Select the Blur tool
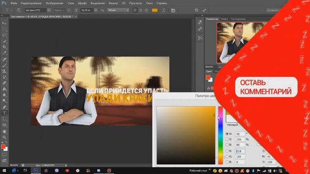The width and height of the screenshot is (310, 174). (4, 95)
